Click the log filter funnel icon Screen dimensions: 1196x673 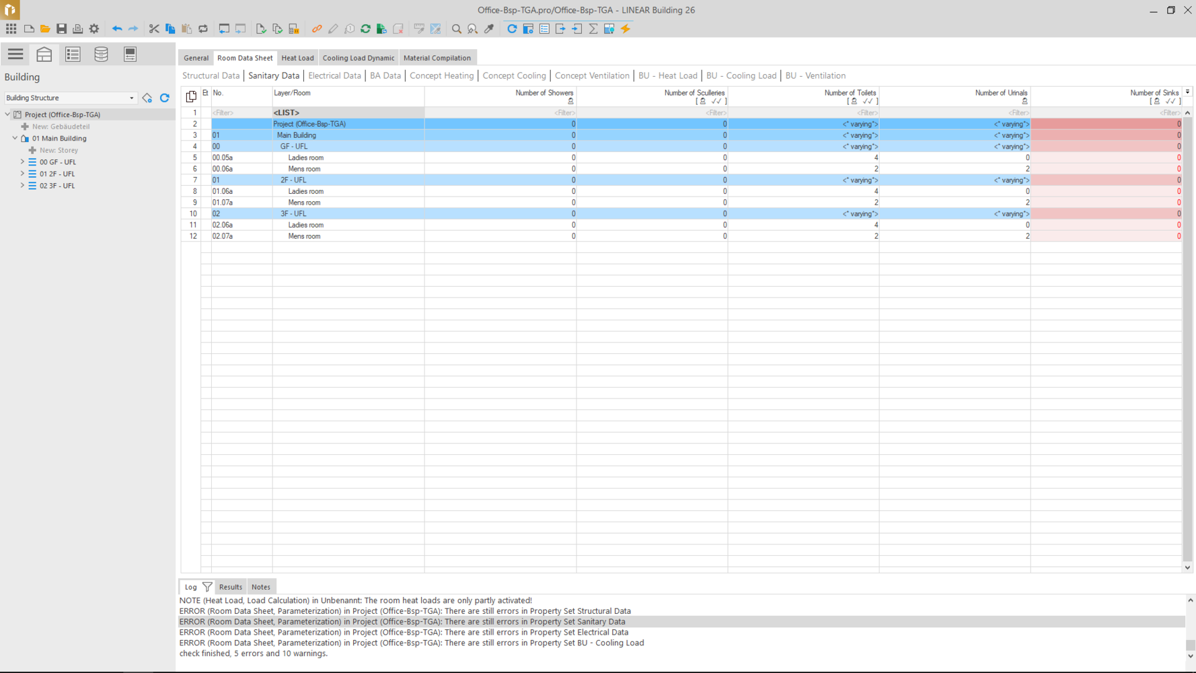tap(207, 587)
